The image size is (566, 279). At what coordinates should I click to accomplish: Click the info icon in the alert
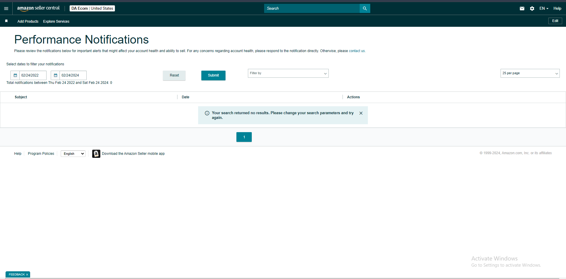[x=207, y=113]
